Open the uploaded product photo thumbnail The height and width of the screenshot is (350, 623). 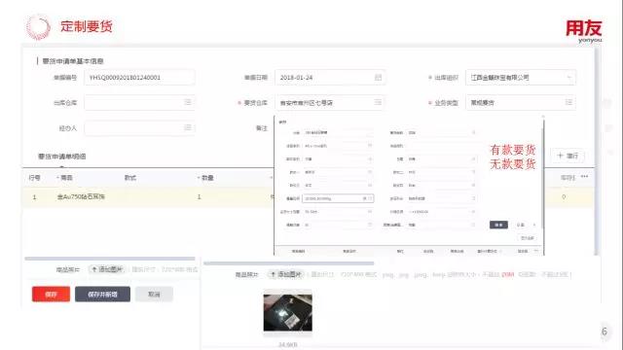[288, 312]
